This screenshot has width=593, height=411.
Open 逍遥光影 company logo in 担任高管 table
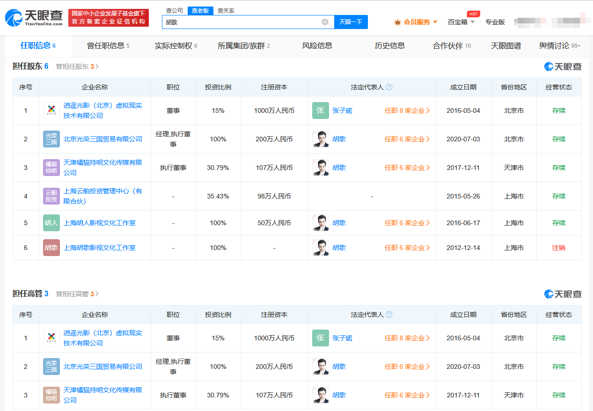[51, 338]
